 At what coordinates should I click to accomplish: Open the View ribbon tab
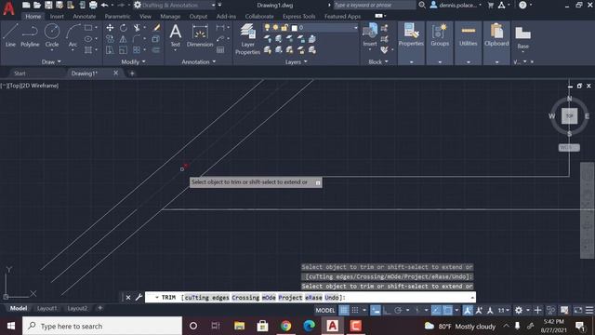145,17
